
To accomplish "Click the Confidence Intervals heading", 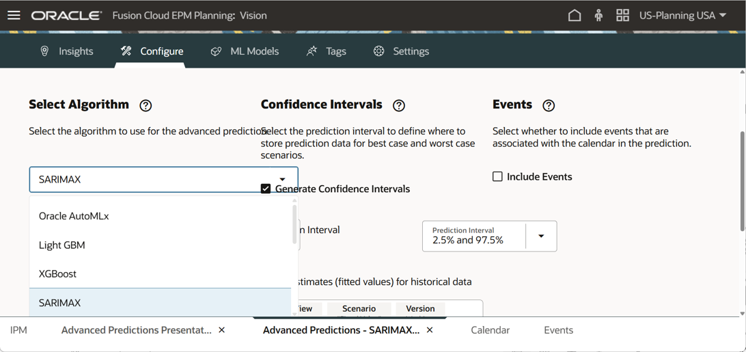I will [x=322, y=105].
